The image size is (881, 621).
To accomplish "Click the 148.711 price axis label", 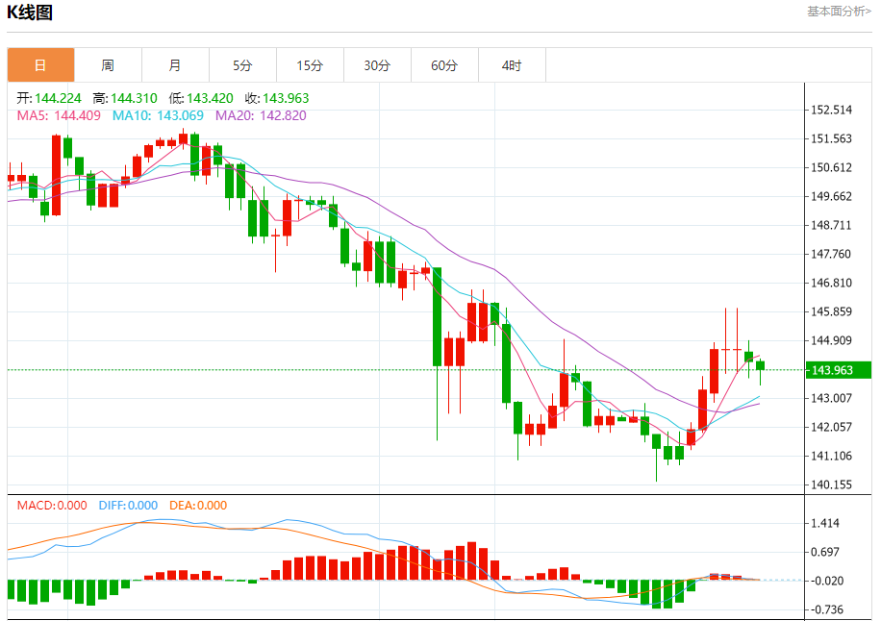I will [832, 225].
